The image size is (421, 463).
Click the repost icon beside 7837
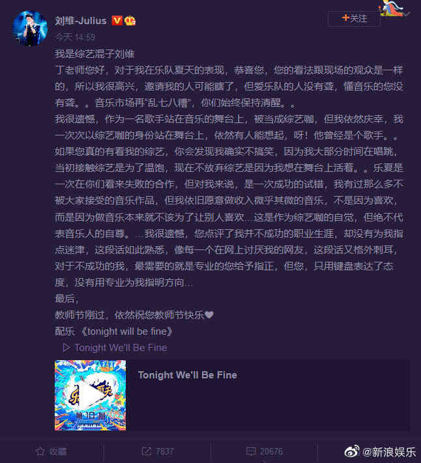[146, 451]
